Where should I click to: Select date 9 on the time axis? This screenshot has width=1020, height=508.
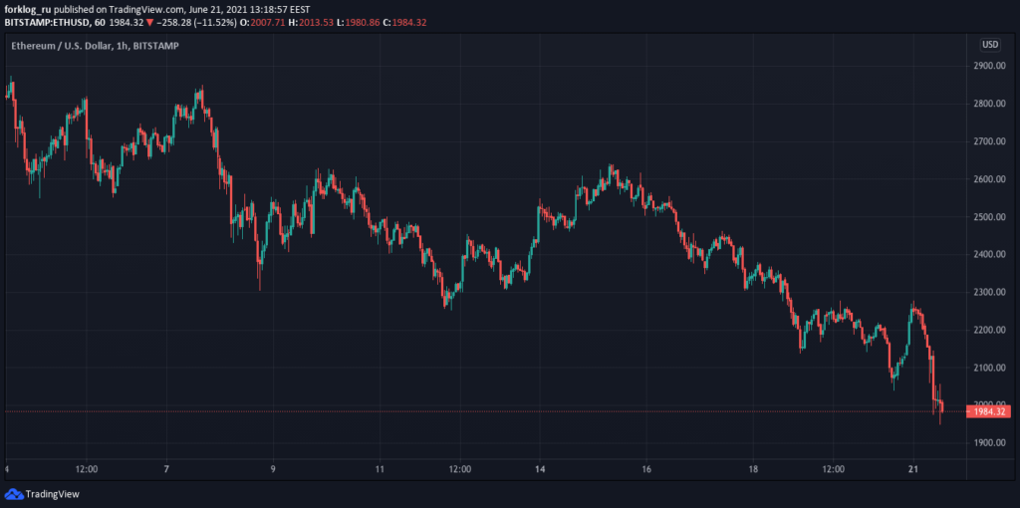pyautogui.click(x=272, y=468)
